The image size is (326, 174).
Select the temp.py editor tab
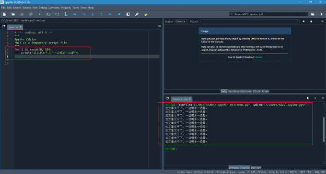click(x=13, y=27)
